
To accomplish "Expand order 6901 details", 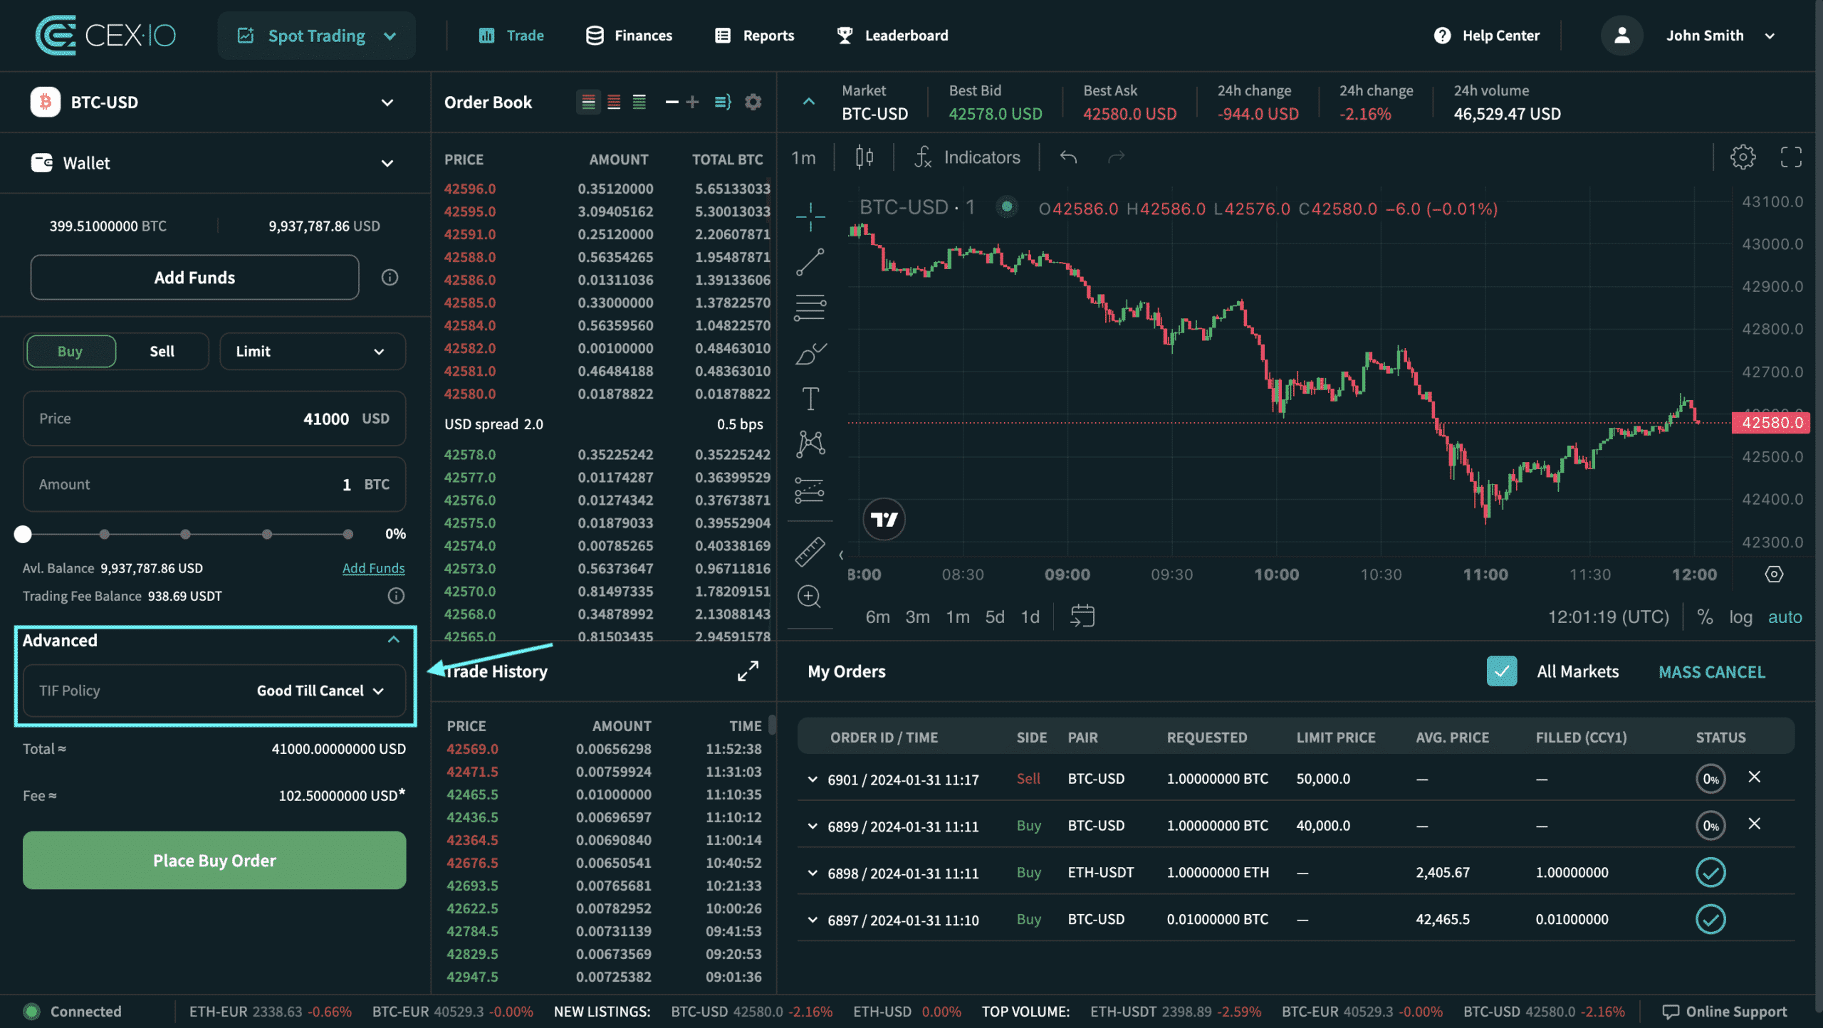I will point(812,779).
